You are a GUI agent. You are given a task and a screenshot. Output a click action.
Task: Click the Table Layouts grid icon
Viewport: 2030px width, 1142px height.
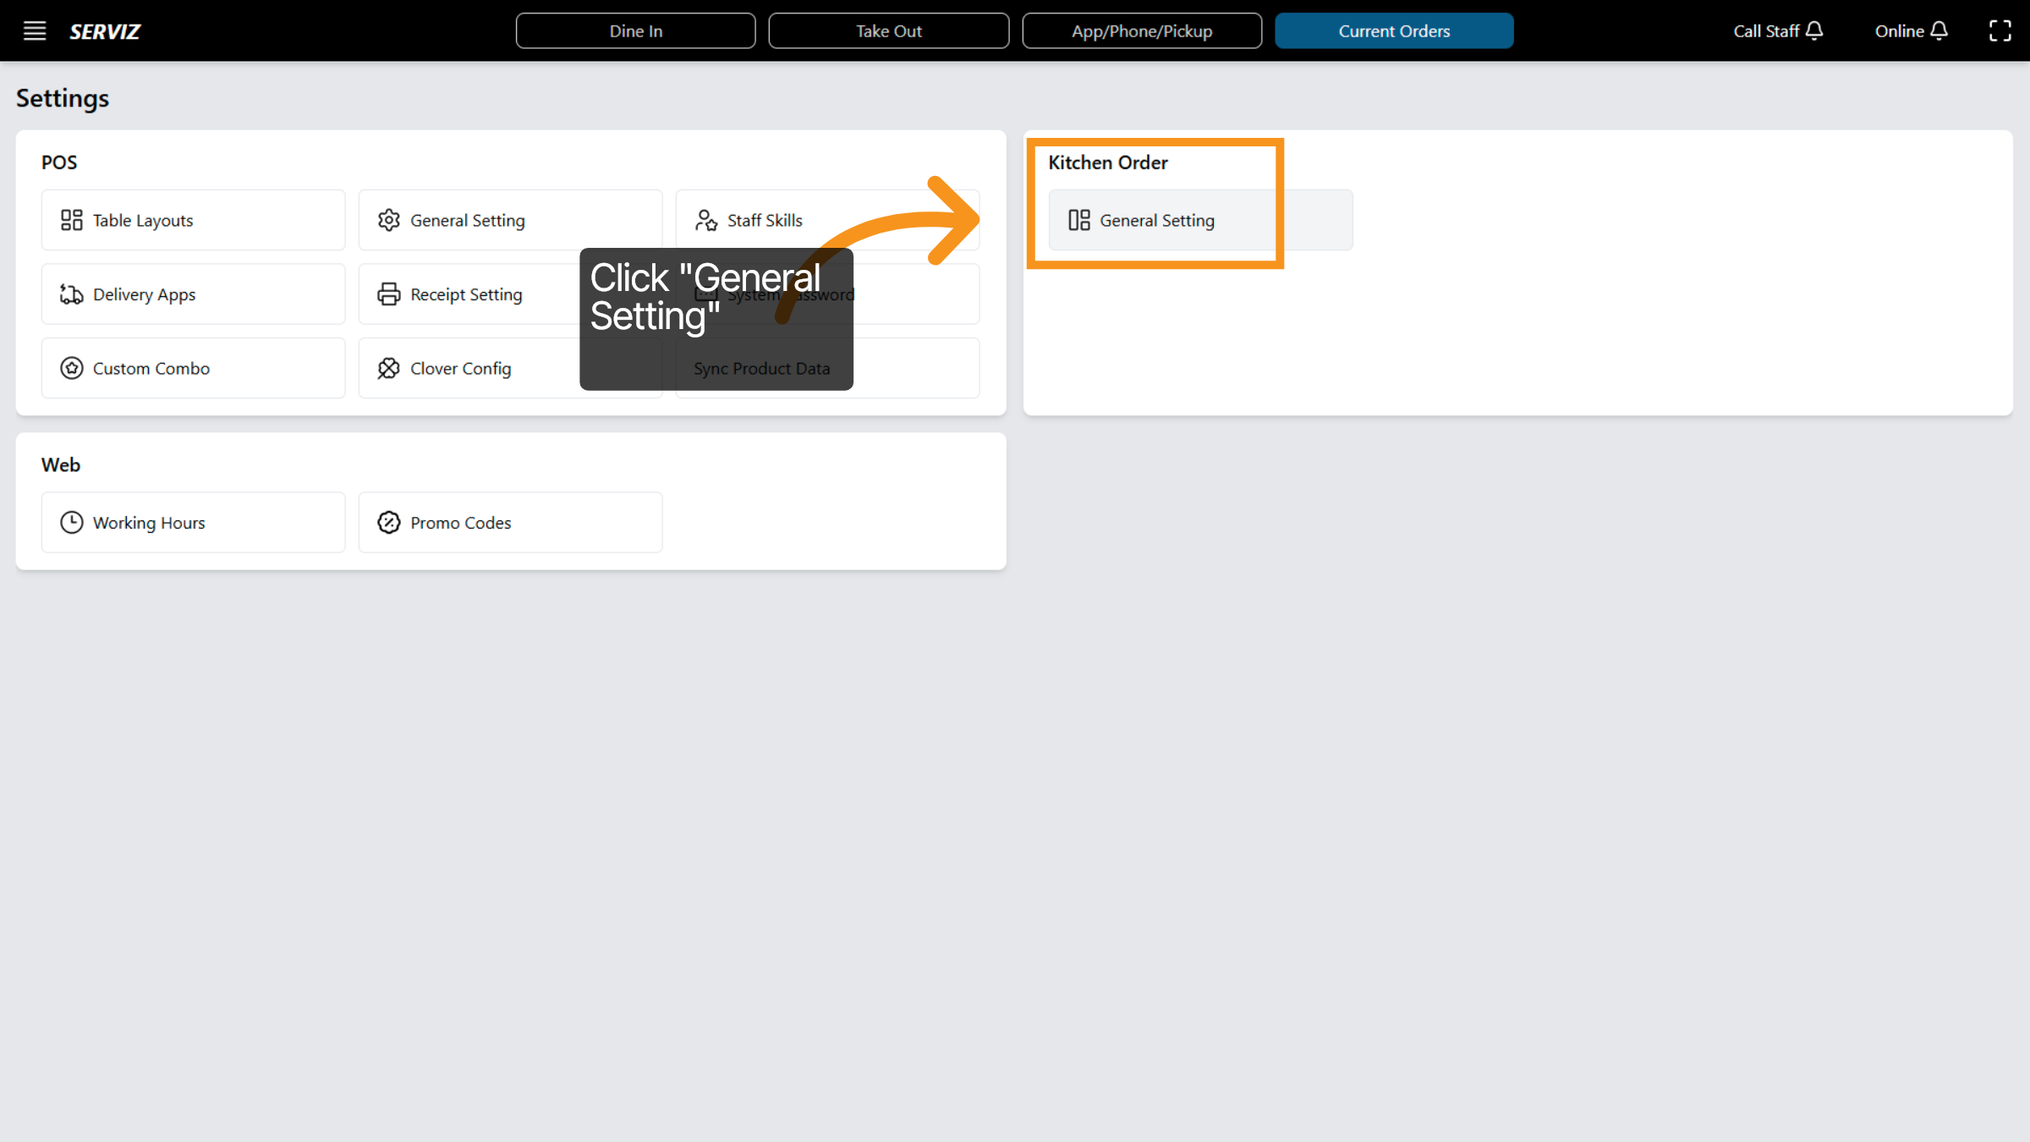coord(72,220)
